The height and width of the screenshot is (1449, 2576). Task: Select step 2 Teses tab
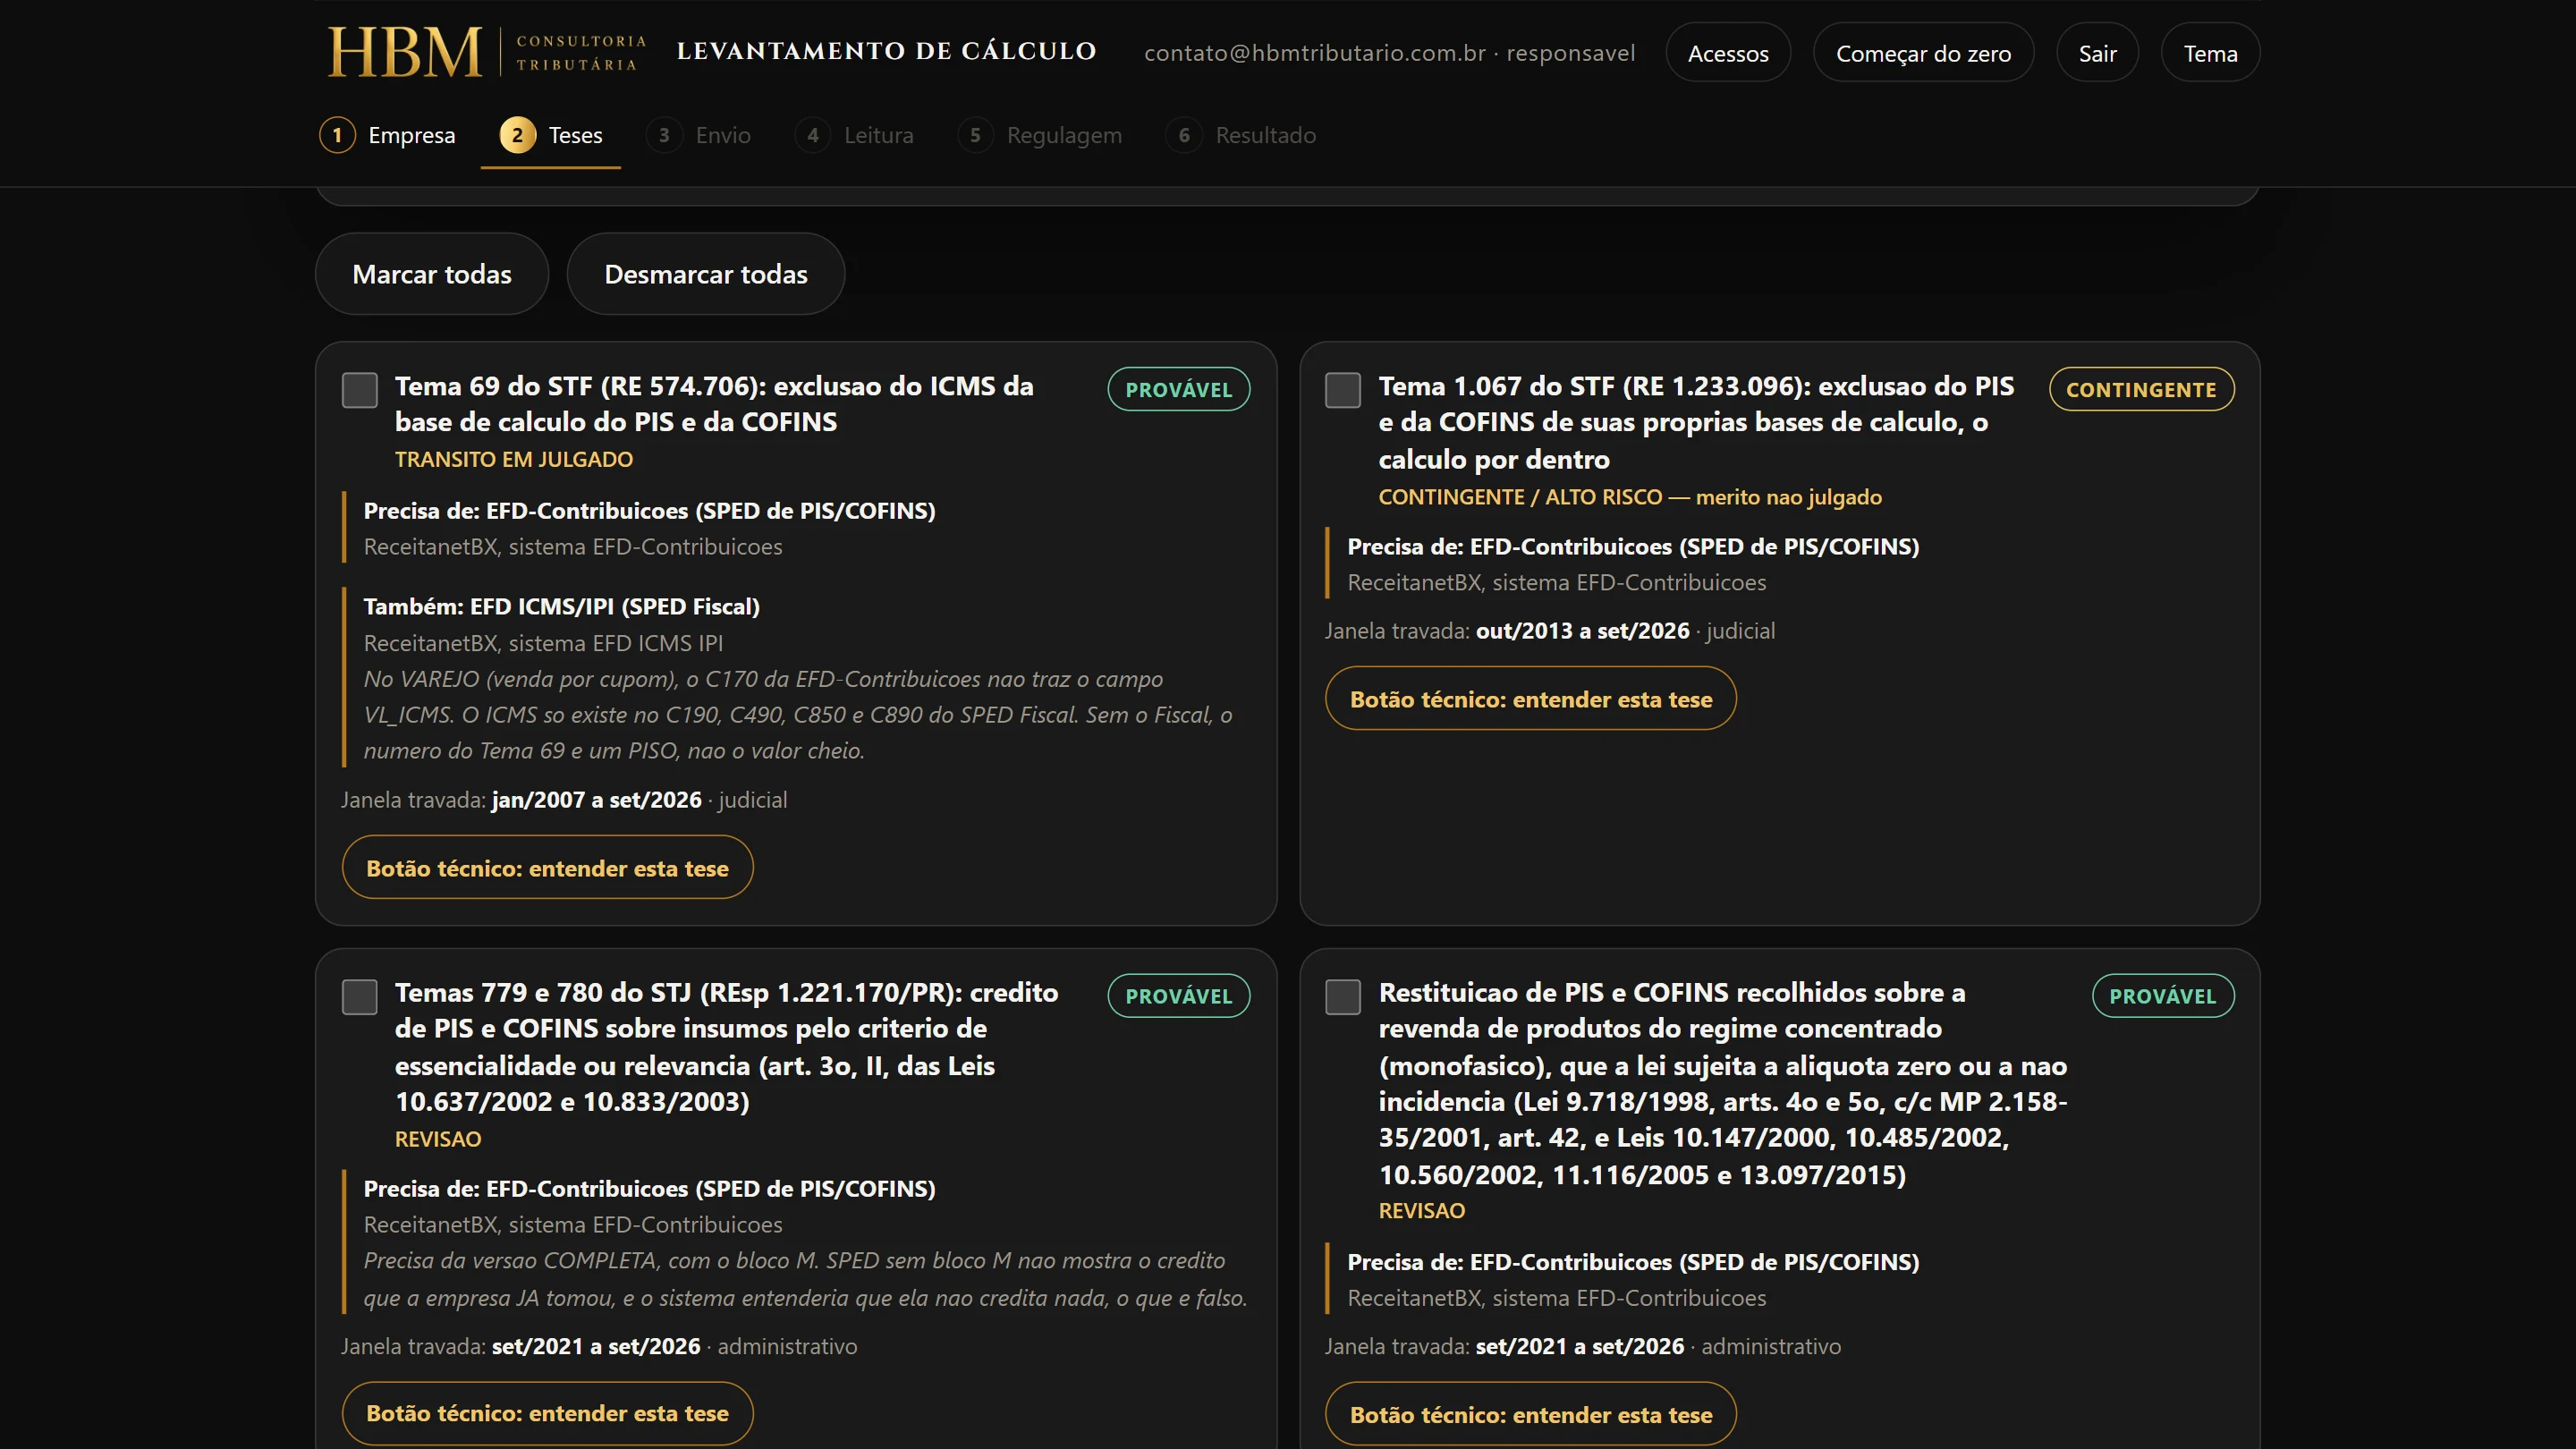551,135
